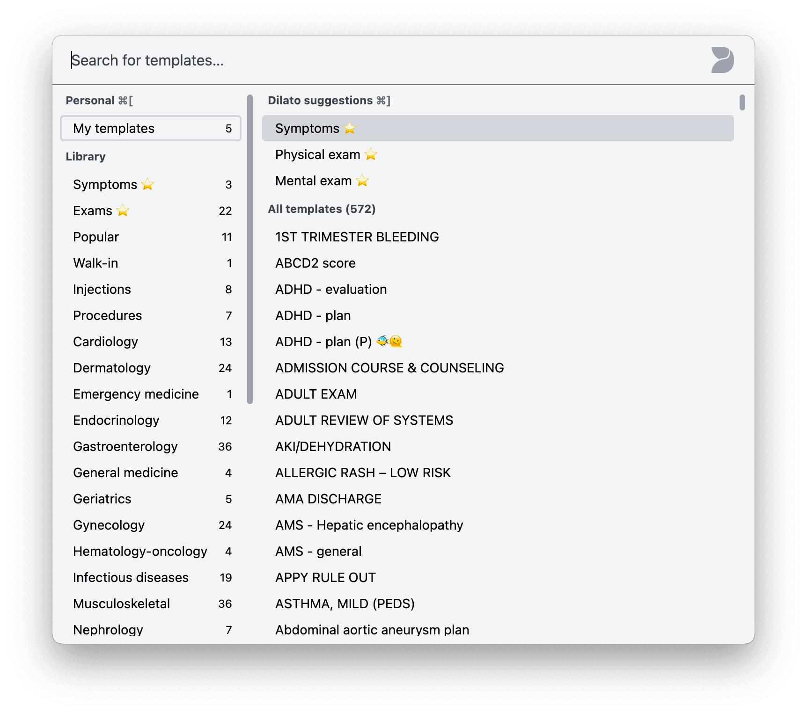Open the APPY RULE OUT template
The width and height of the screenshot is (807, 713).
(x=325, y=577)
